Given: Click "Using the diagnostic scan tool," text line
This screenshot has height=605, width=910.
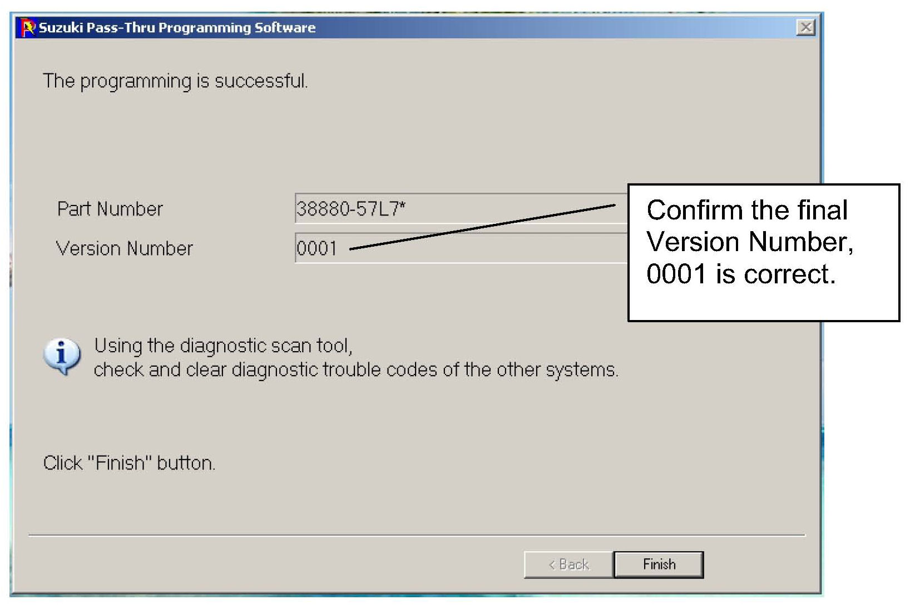Looking at the screenshot, I should pyautogui.click(x=222, y=346).
